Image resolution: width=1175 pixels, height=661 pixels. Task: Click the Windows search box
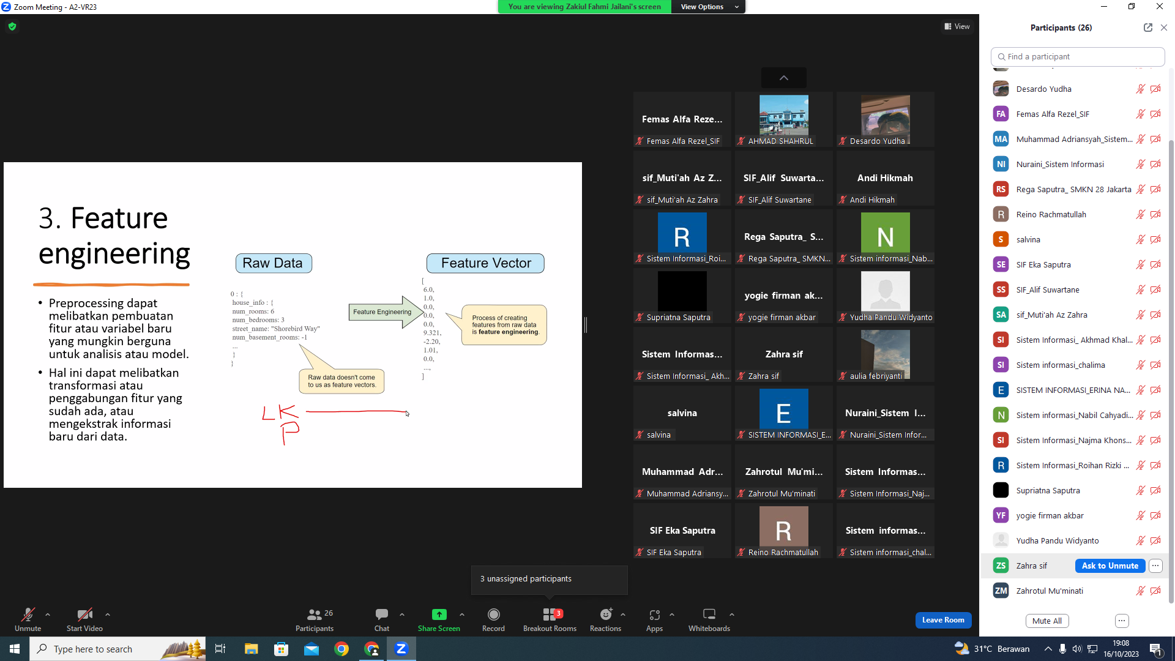pos(117,649)
